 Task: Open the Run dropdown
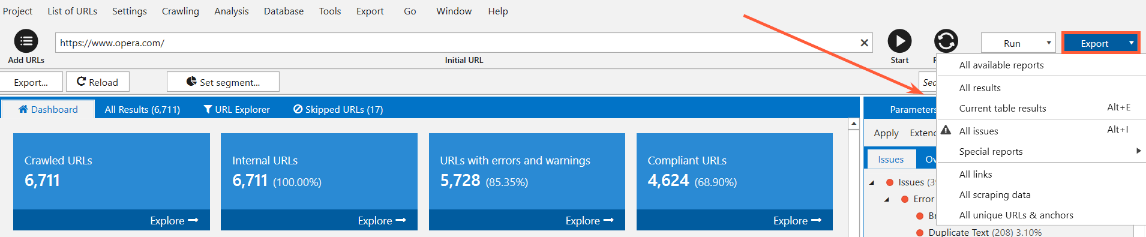pyautogui.click(x=1018, y=43)
